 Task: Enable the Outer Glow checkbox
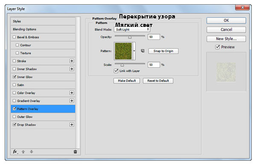coord(14,117)
